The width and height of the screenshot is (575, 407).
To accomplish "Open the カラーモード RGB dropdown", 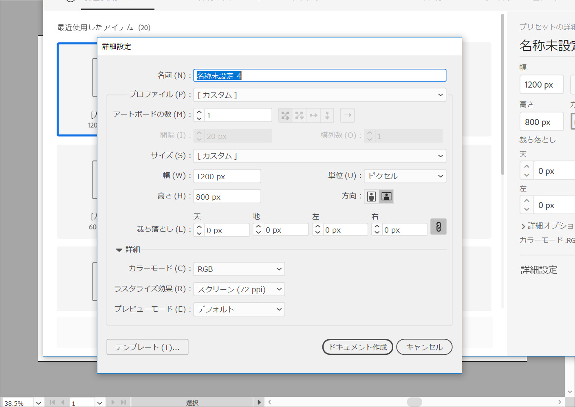I will point(239,269).
